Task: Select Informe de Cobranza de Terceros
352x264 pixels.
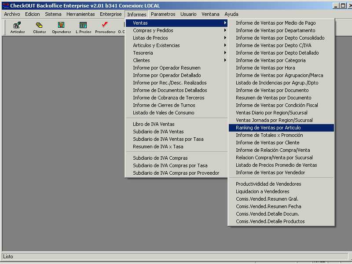Action: [x=176, y=98]
